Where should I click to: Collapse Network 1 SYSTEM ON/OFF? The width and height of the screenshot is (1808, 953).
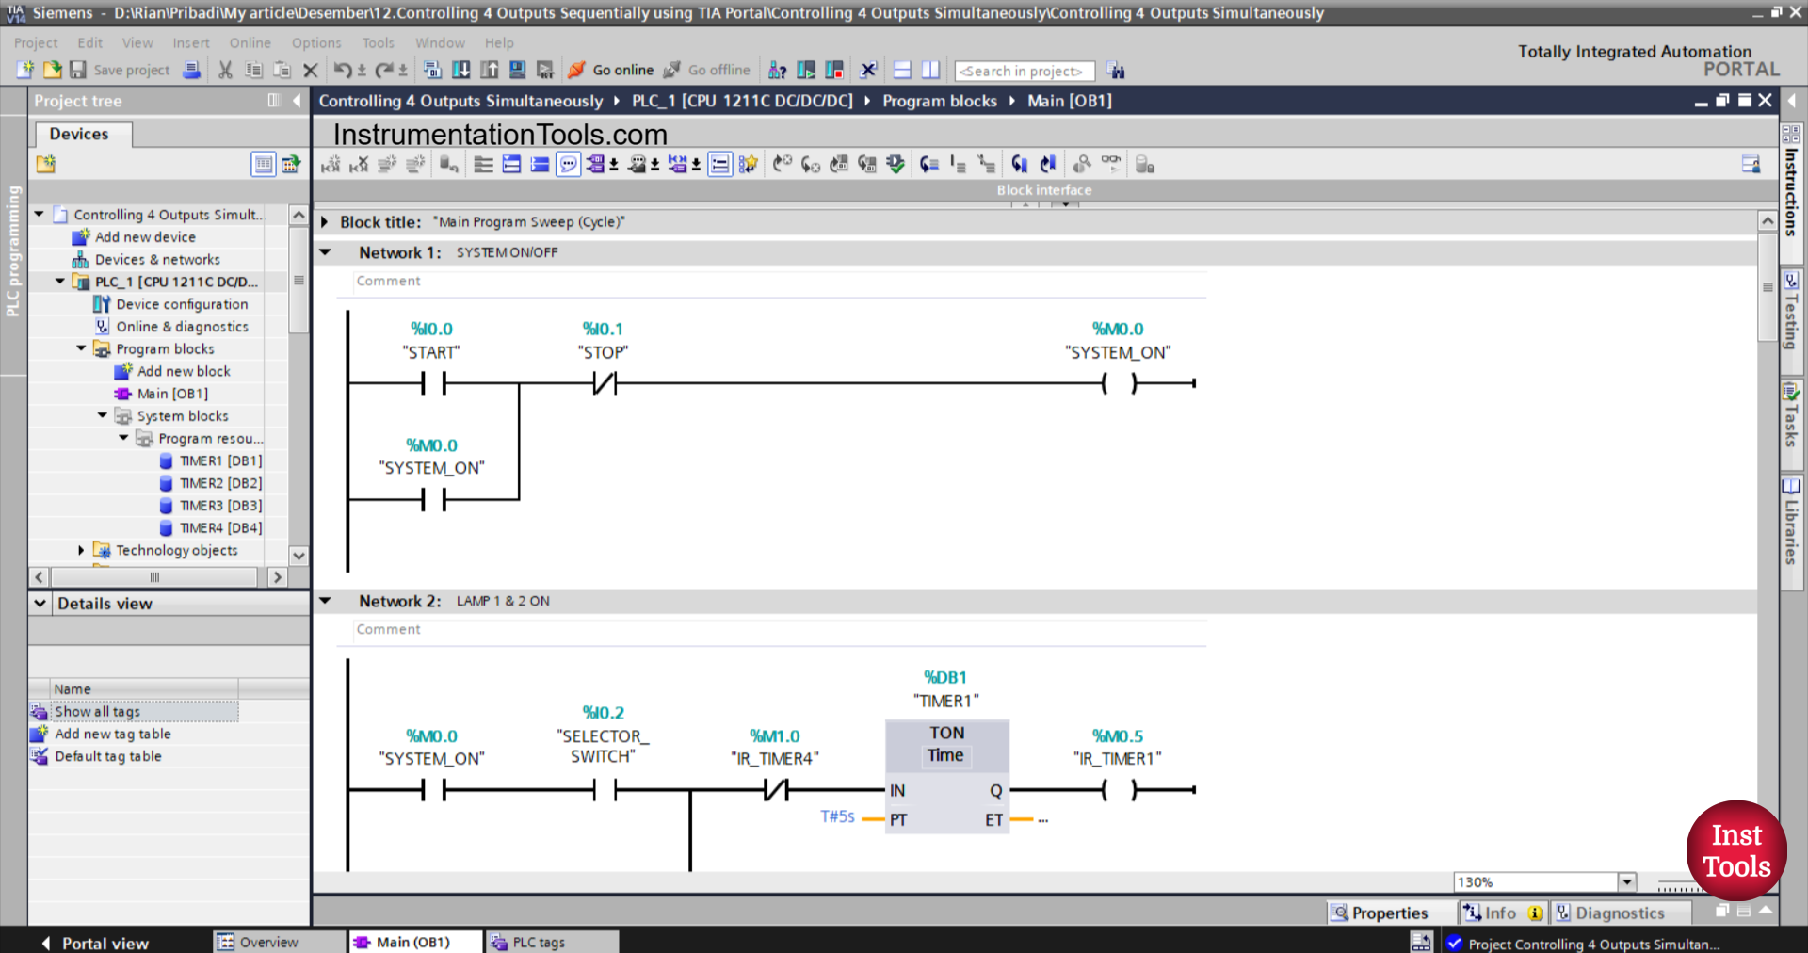(325, 252)
